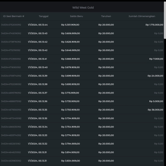166x166 pixels.
Task: Click Rp 0,00 win in the 05.13.37 row
Action: point(159,93)
